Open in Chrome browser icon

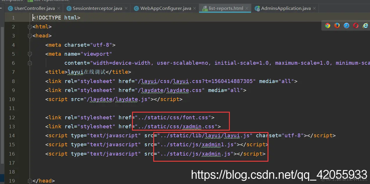click(x=328, y=26)
